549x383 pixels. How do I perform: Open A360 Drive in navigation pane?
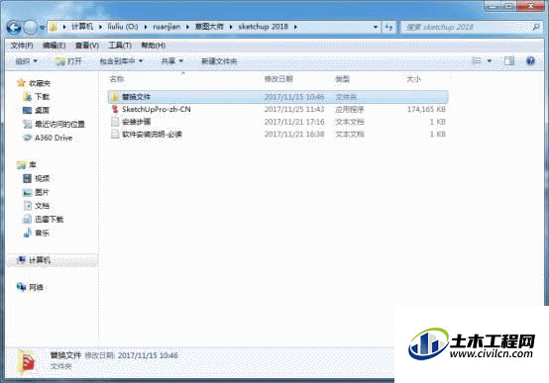pos(54,138)
